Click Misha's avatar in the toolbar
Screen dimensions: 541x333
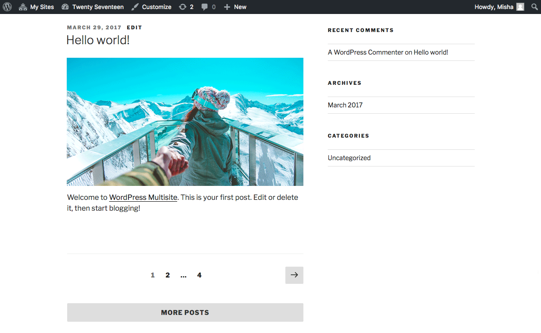(519, 7)
